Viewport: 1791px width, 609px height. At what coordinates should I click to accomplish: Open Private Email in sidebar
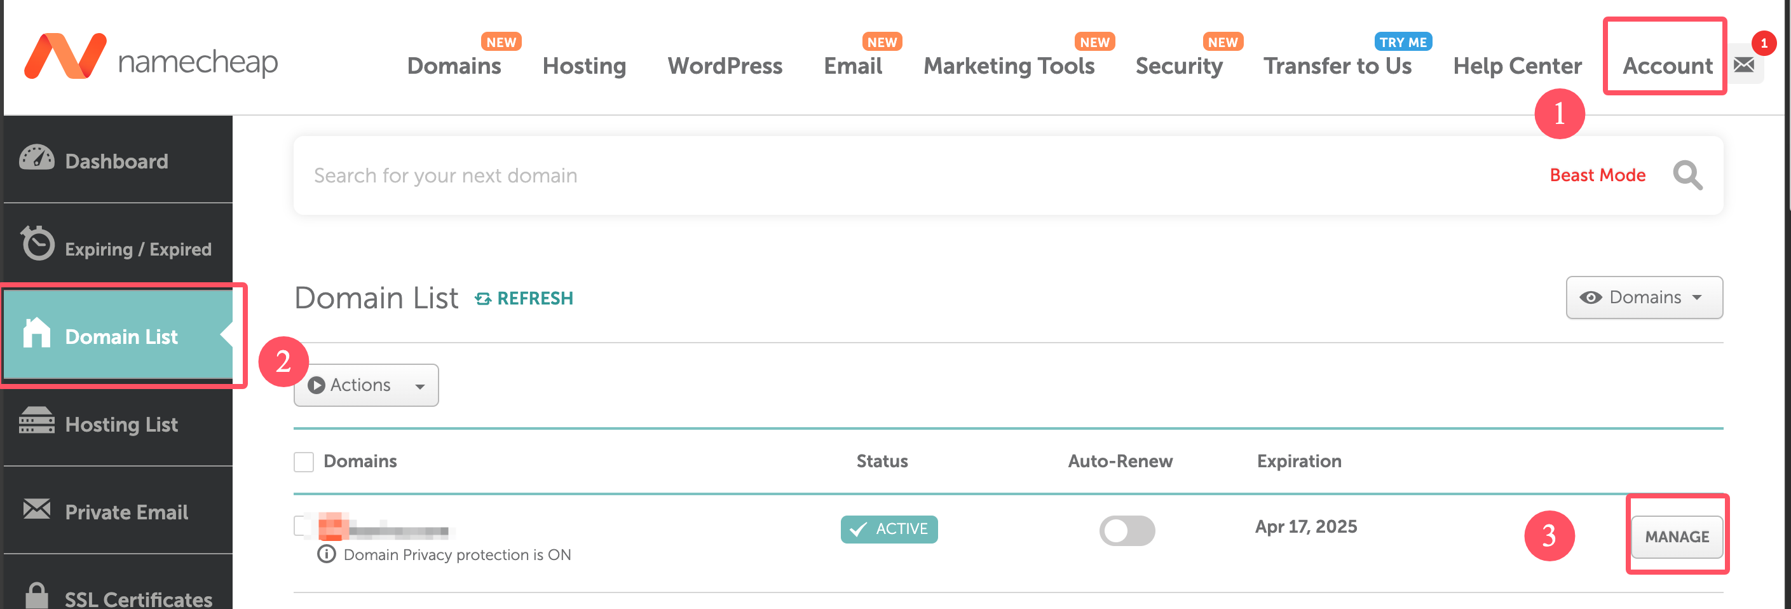[118, 511]
